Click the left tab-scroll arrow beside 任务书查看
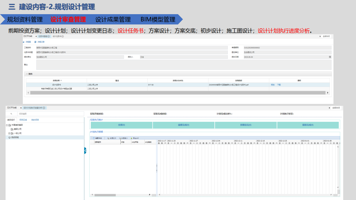 (36, 36)
